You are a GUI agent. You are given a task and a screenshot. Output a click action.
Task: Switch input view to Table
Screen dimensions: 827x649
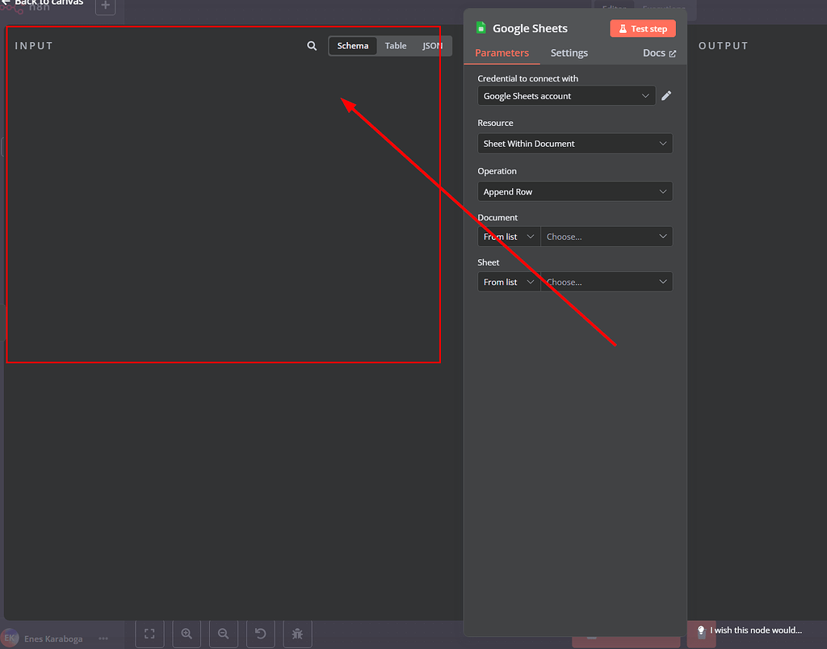396,45
